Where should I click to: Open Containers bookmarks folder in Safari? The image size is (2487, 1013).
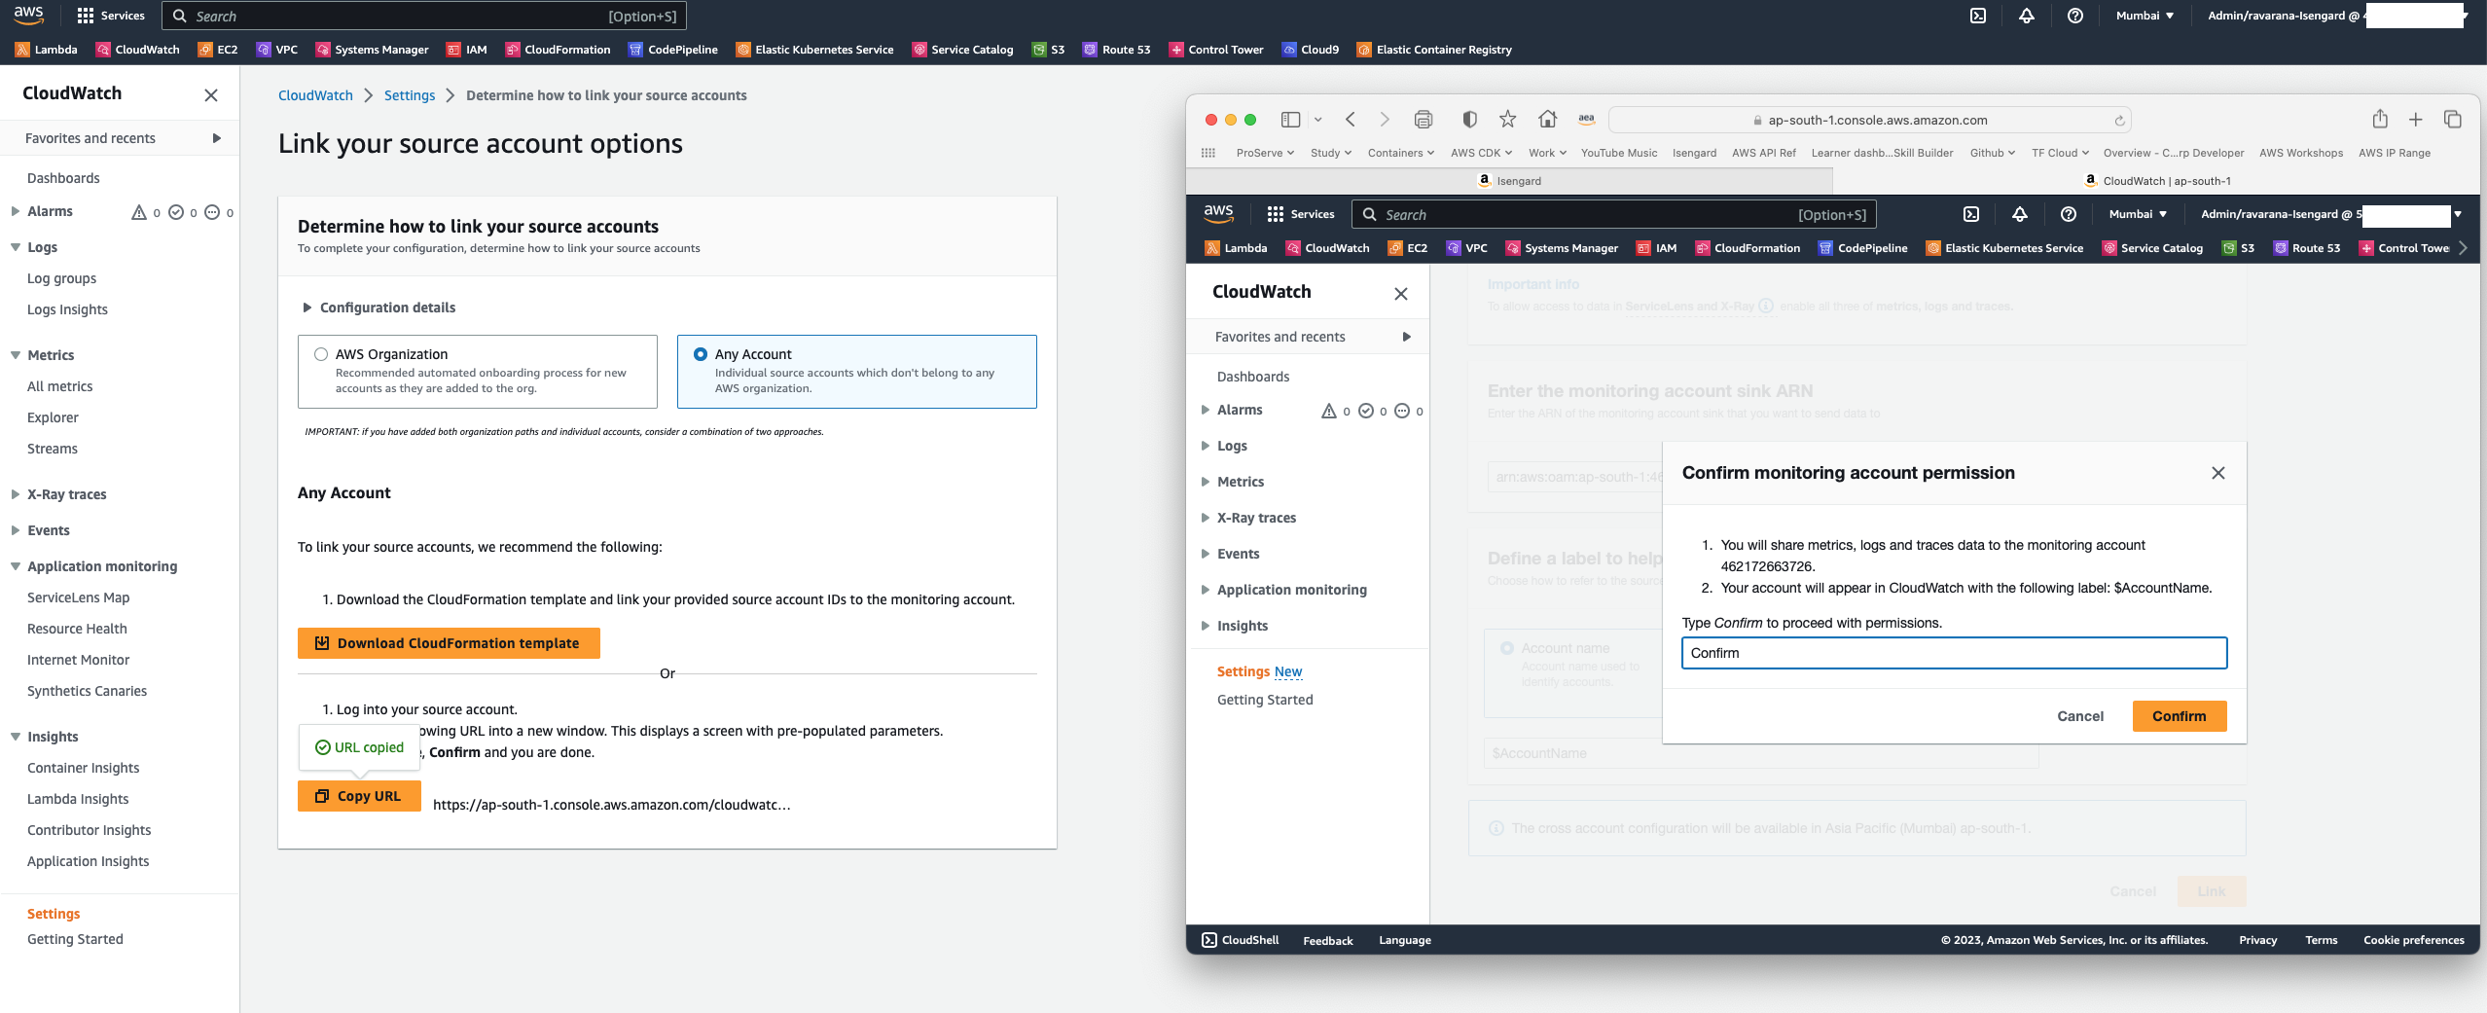tap(1401, 153)
